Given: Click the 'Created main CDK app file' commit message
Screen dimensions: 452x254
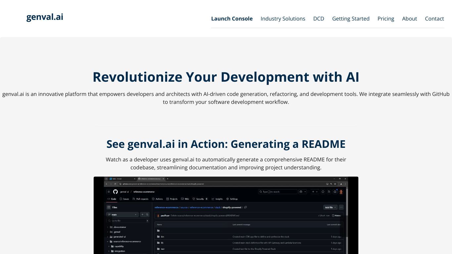Looking at the screenshot, I should [x=261, y=237].
